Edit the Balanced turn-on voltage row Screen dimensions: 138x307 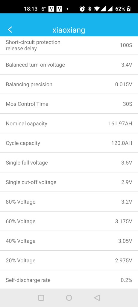[69, 65]
